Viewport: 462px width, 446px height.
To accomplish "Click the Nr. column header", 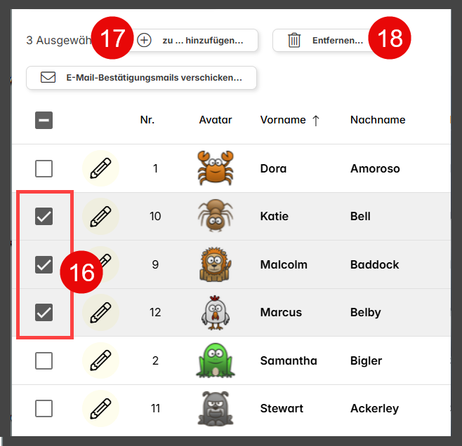I will tap(147, 120).
